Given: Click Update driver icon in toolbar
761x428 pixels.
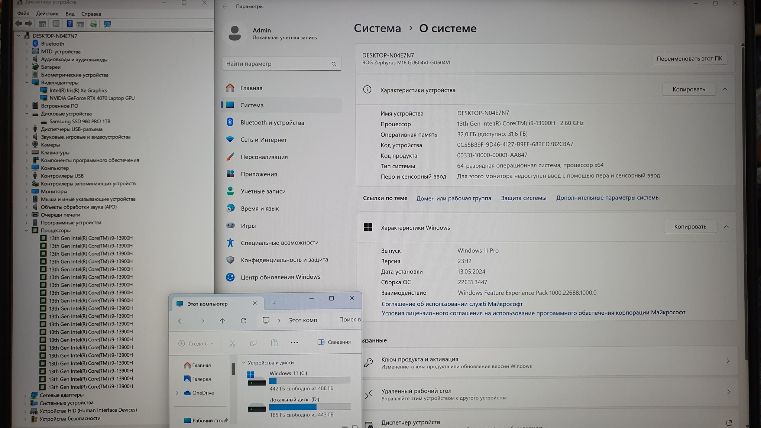Looking at the screenshot, I should click(x=94, y=24).
